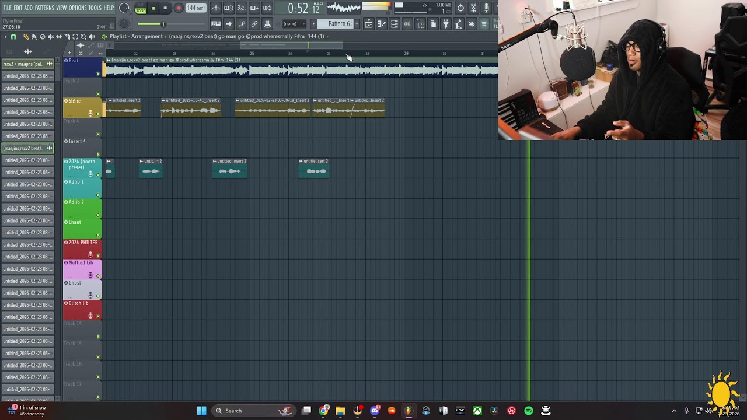Viewport: 747px width, 420px height.
Task: Click the typing keyboard to piano icon
Action: (x=215, y=24)
